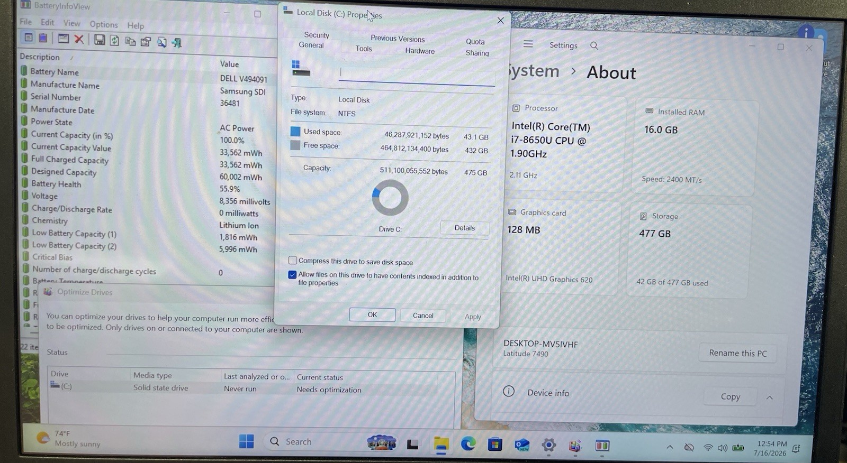
Task: Click the Device info circle icon in Settings
Action: point(508,391)
